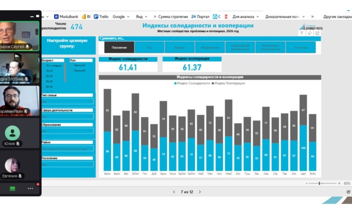The width and height of the screenshot is (352, 217).
Task: Click the blue bar labeled 88 for БПоп
Action: click(135, 151)
